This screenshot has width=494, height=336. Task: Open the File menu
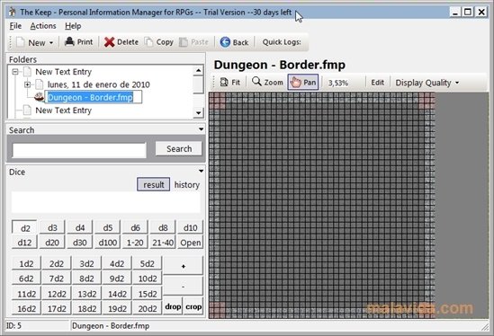coord(15,26)
